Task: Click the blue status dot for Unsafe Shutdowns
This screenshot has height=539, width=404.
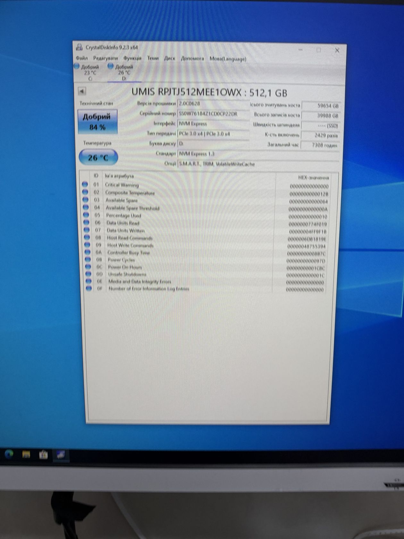Action: 88,274
